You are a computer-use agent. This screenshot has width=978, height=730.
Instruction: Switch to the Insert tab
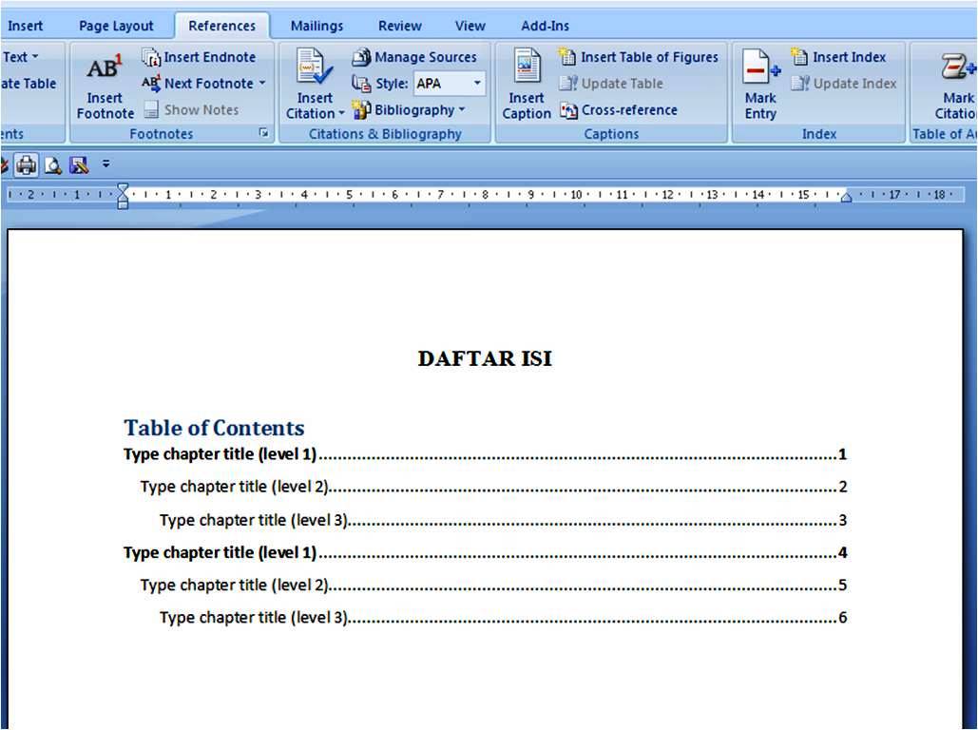point(25,27)
